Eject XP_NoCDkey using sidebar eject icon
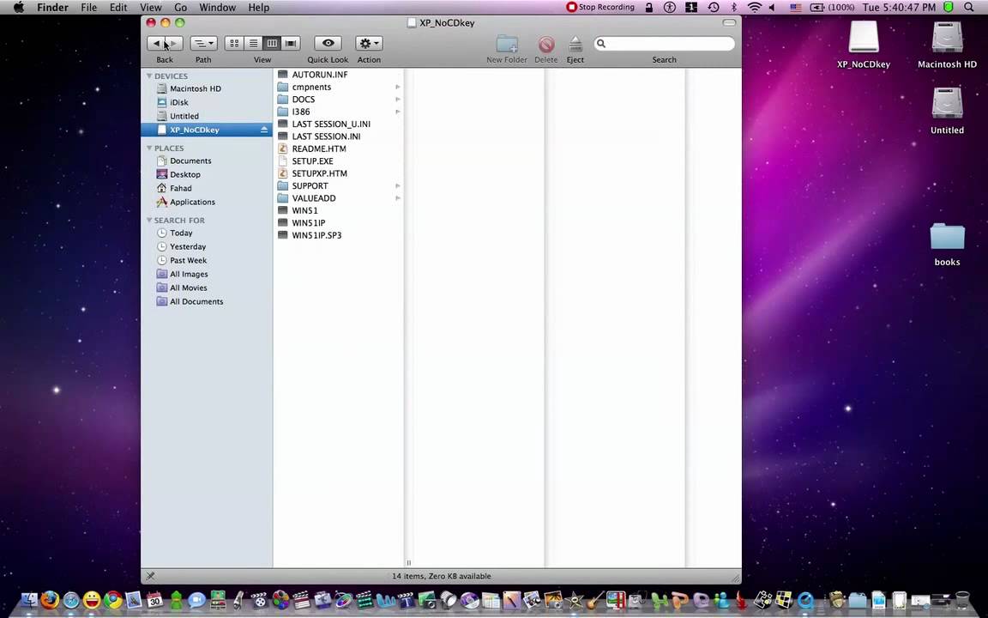Viewport: 988px width, 618px height. (264, 130)
